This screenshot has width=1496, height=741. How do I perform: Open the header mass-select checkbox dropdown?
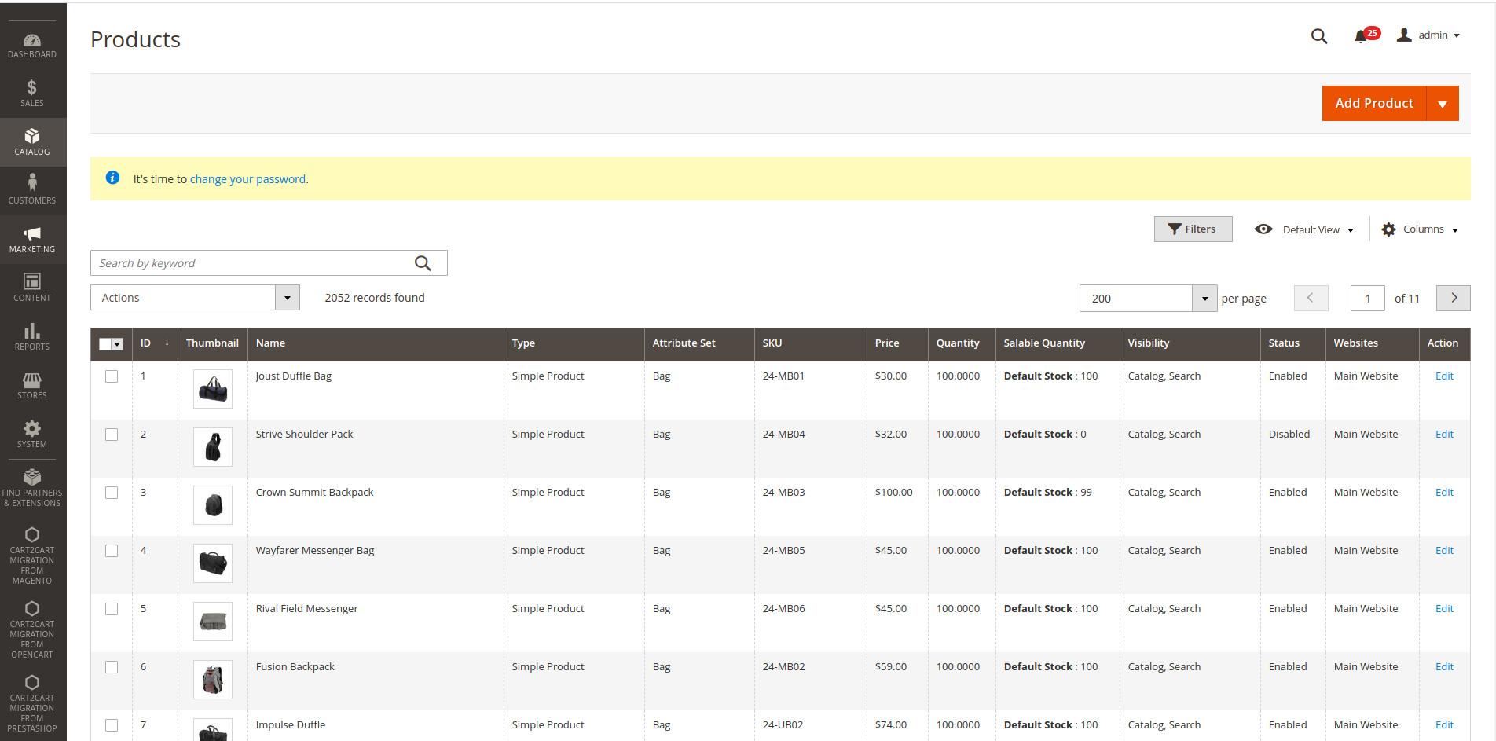coord(118,344)
